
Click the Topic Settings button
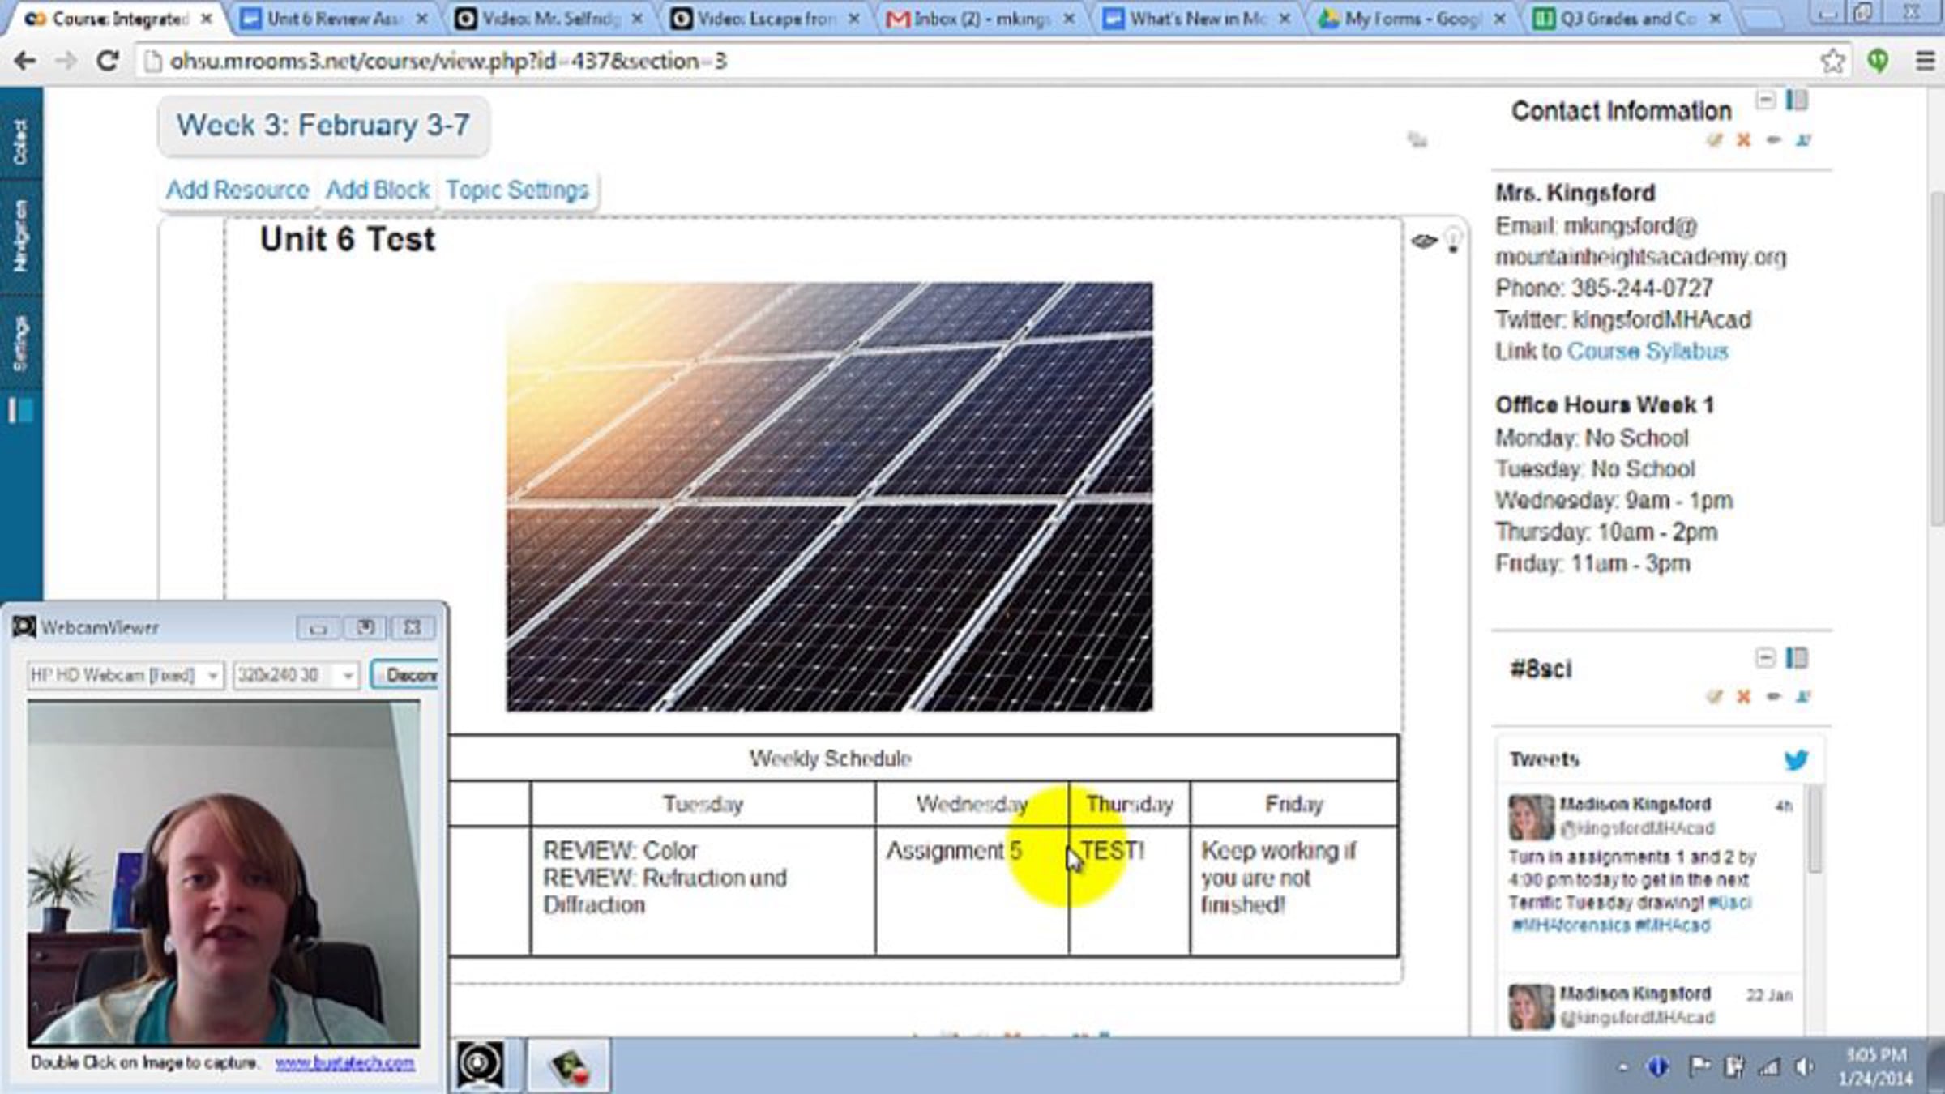[x=517, y=190]
